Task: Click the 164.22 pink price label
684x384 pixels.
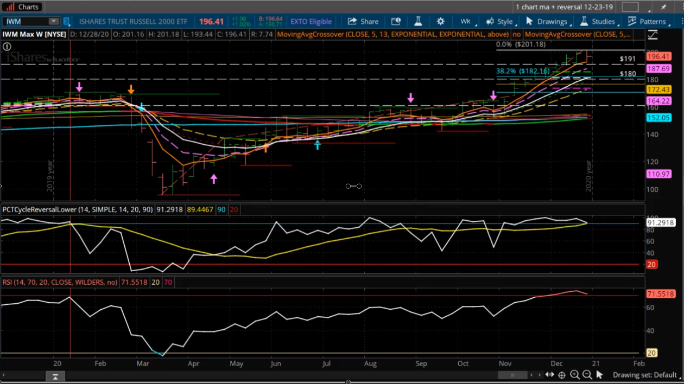Action: 659,101
